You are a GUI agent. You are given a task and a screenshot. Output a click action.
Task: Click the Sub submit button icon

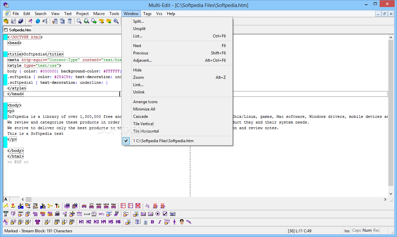151,214
